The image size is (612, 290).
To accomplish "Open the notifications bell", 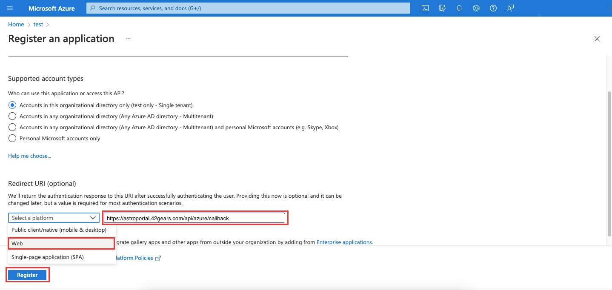I will [459, 8].
